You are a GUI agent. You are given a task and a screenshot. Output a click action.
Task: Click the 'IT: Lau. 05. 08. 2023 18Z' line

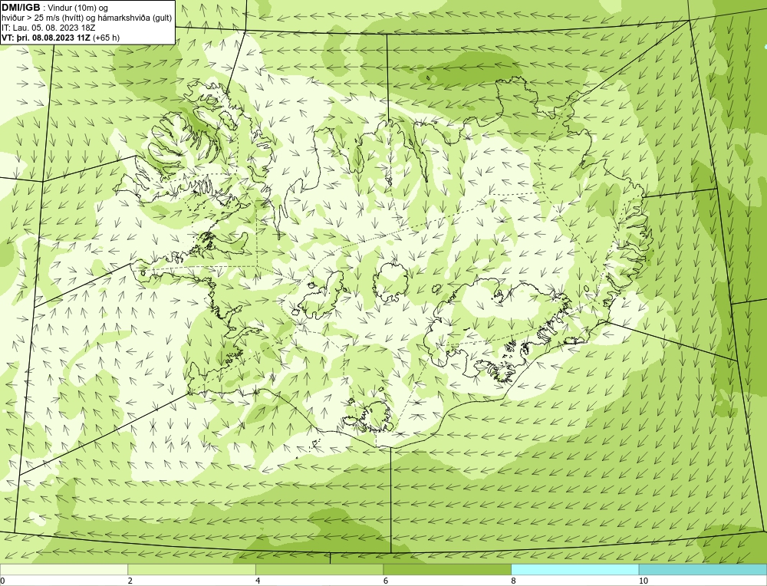[48, 28]
